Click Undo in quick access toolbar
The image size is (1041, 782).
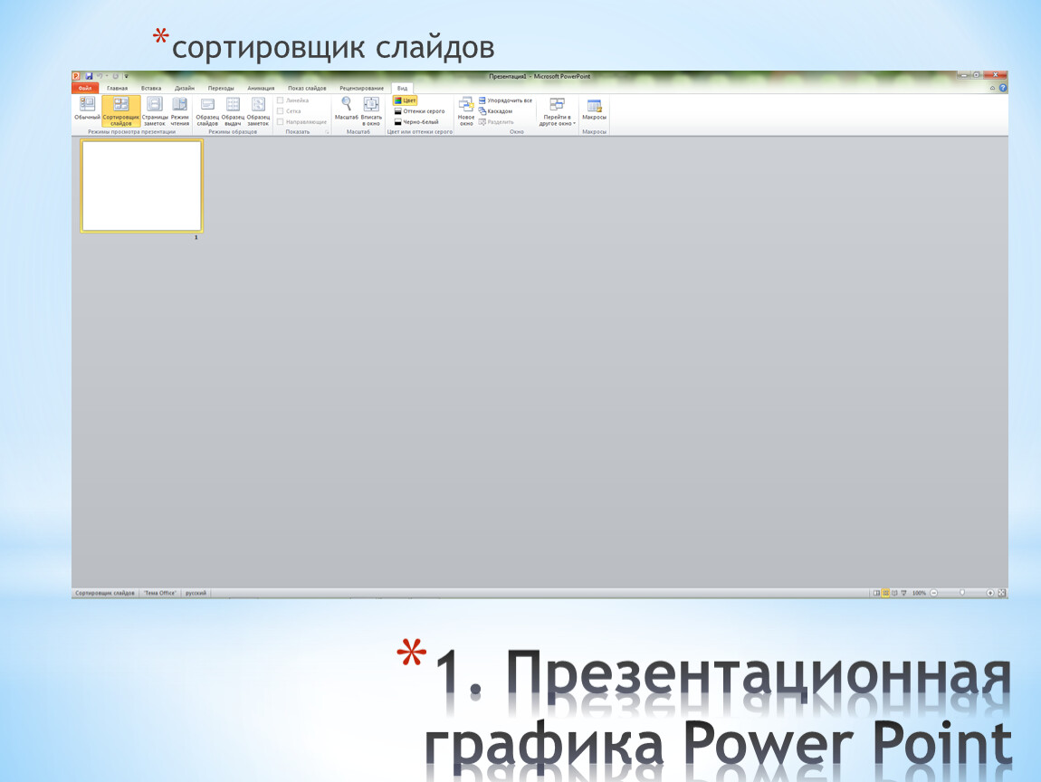click(100, 76)
